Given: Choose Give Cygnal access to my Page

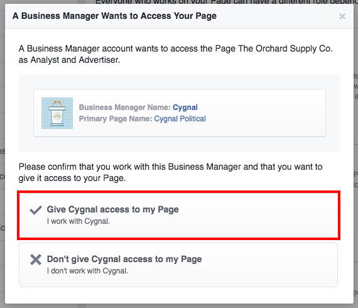Looking at the screenshot, I should tap(178, 216).
